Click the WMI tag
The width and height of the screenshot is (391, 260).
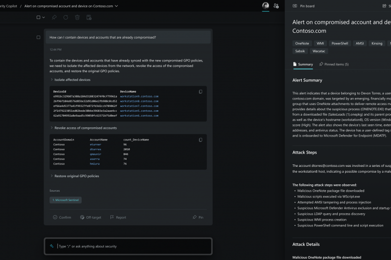(320, 43)
